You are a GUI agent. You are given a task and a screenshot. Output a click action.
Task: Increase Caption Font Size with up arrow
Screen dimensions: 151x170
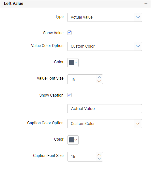coord(99,155)
